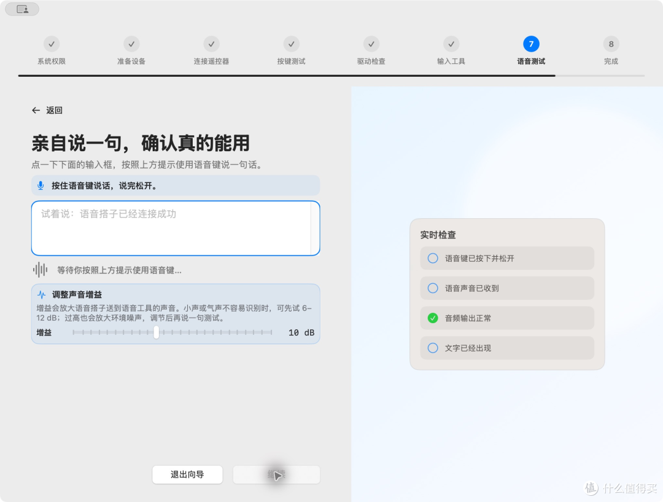The height and width of the screenshot is (502, 663).
Task: Click the 按住语音键说话 hint banner
Action: tap(176, 186)
